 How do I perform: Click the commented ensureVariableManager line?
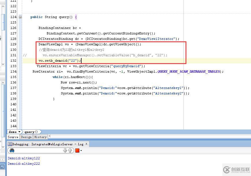point(105,55)
